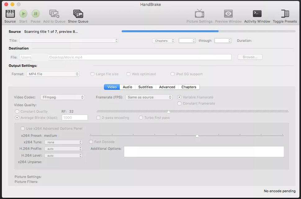This screenshot has height=199, width=301.
Task: Select the Average Bitrate radio button
Action: coord(17,118)
